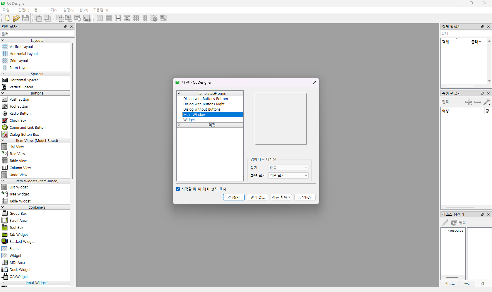Click the widget box filter field

[x=37, y=34]
